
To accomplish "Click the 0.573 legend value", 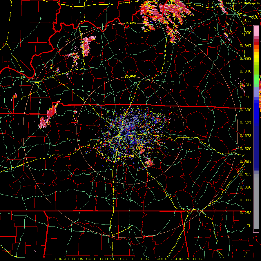I will [x=246, y=136].
